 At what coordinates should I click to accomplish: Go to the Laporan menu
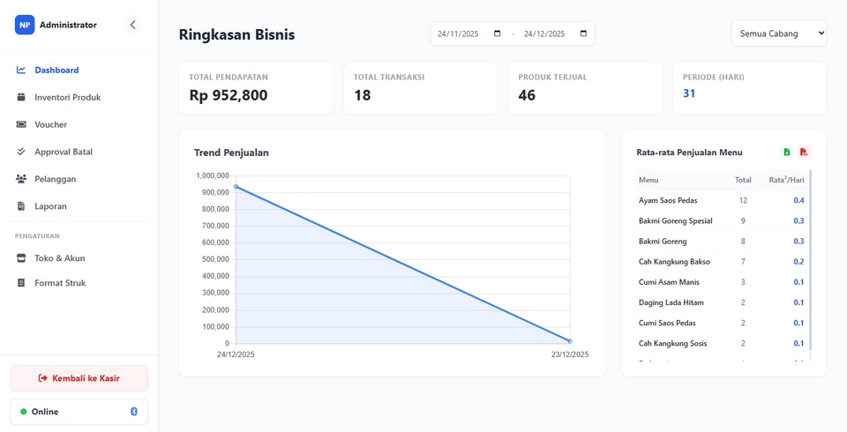[50, 206]
